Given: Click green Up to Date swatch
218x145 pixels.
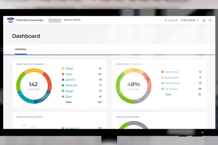Looking at the screenshot, I should [x=163, y=89].
